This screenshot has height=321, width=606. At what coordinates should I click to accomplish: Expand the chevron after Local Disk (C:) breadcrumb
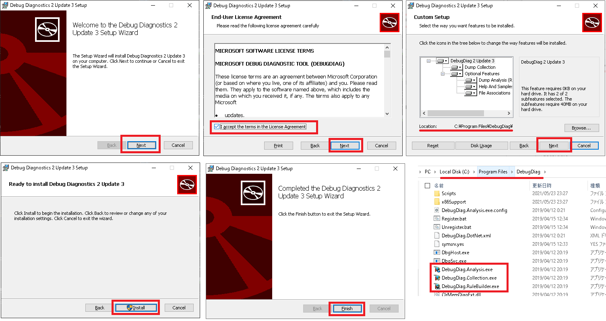474,172
